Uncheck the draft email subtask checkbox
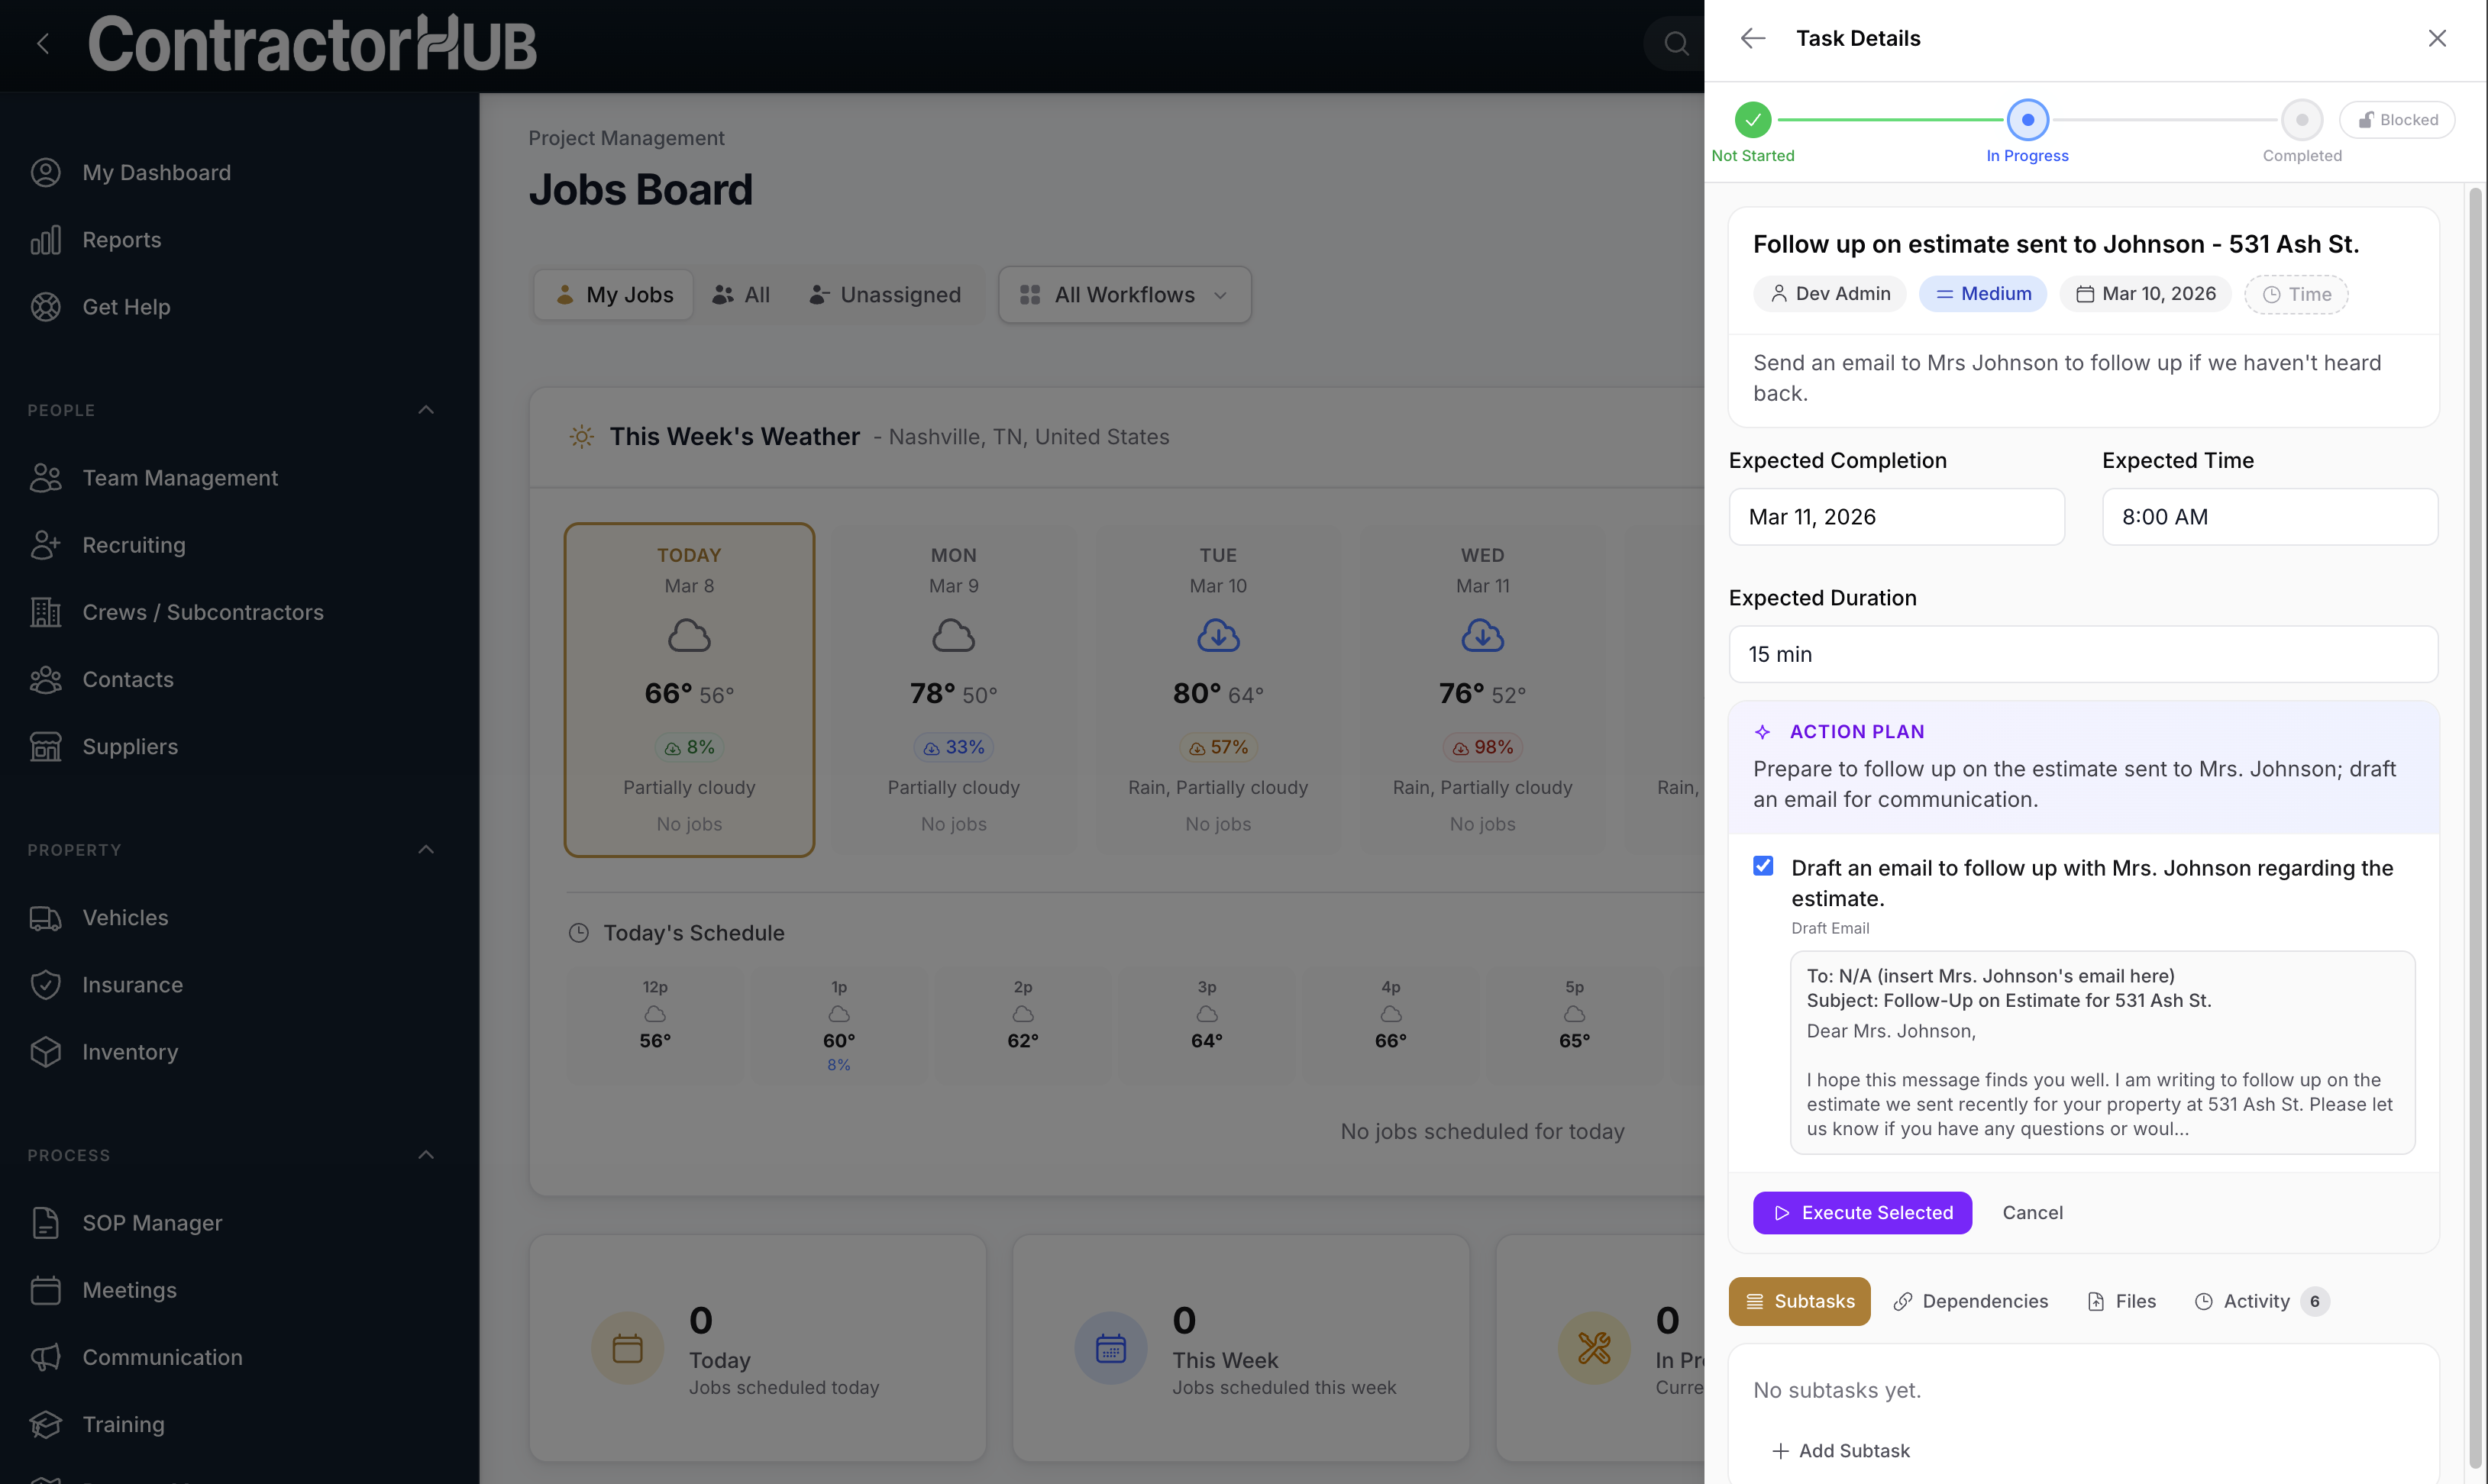 coord(1763,865)
